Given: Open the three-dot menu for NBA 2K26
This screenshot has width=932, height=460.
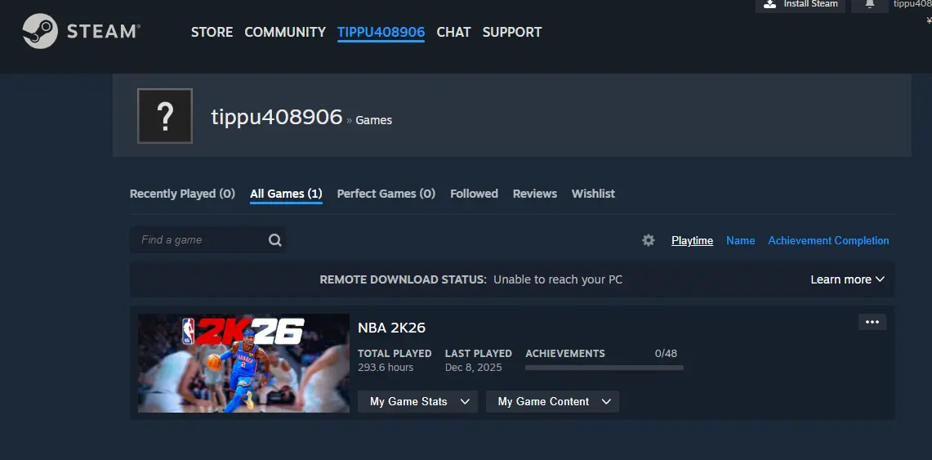Looking at the screenshot, I should [x=872, y=322].
